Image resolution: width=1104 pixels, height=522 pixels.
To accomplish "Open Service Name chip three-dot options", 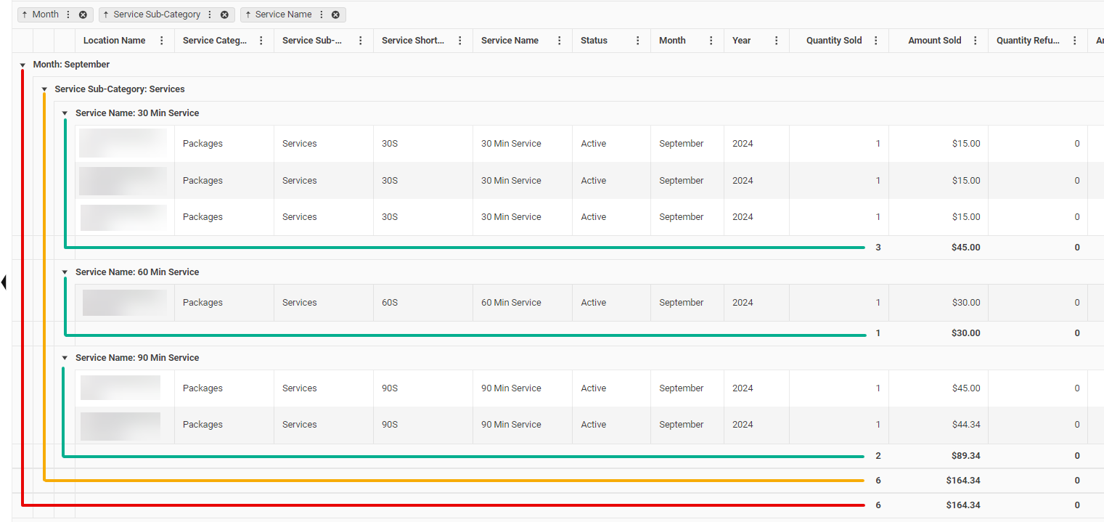I will [x=322, y=15].
